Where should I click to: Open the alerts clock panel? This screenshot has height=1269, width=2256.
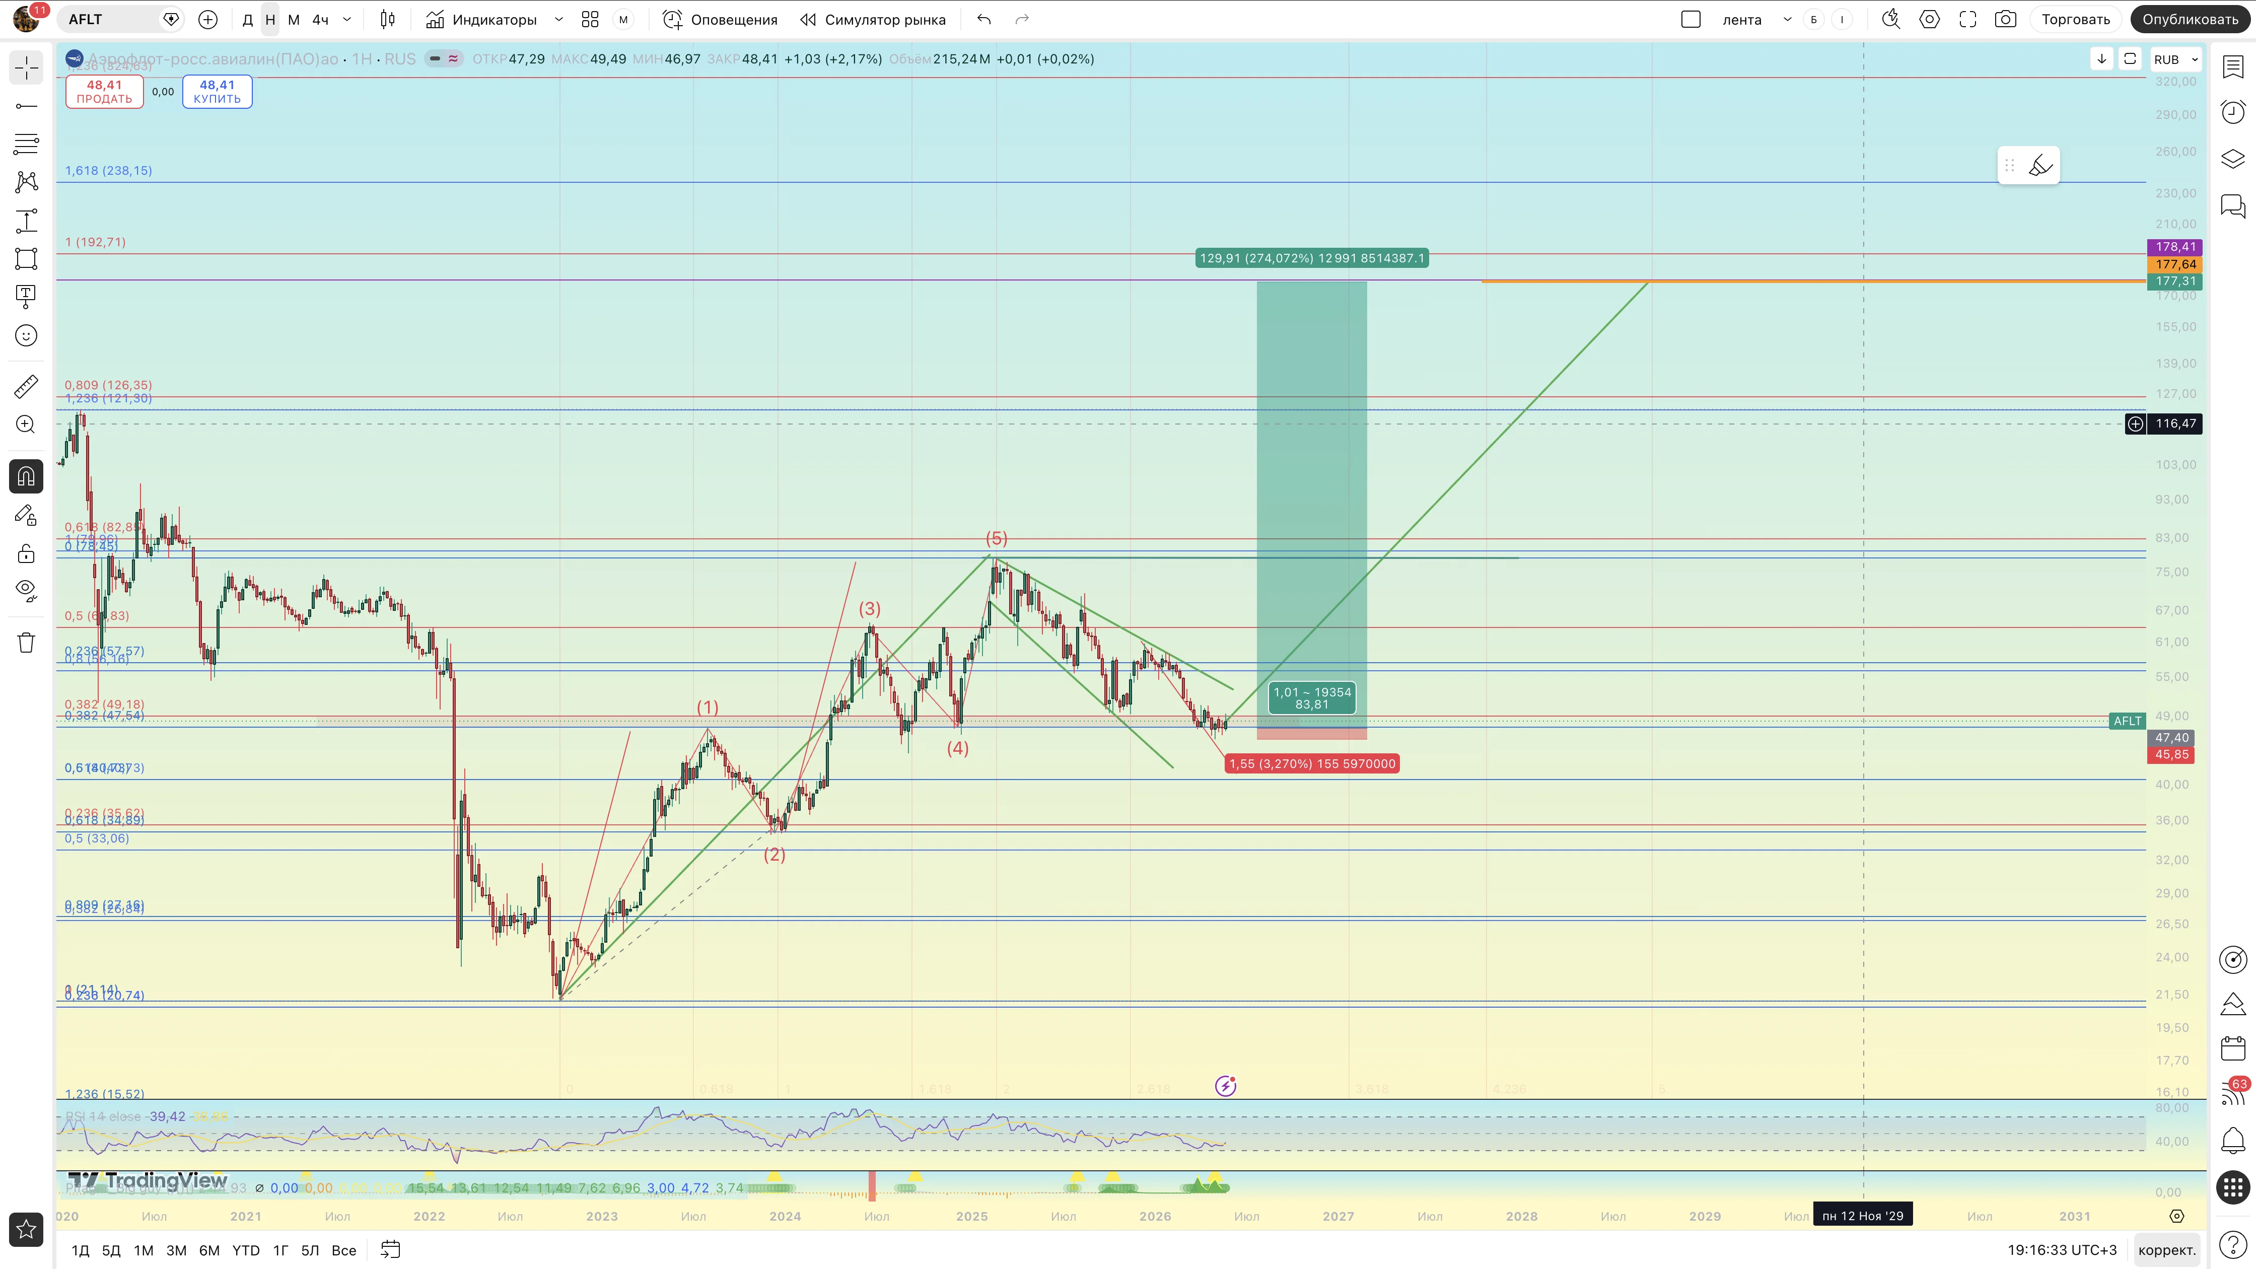click(x=2233, y=112)
